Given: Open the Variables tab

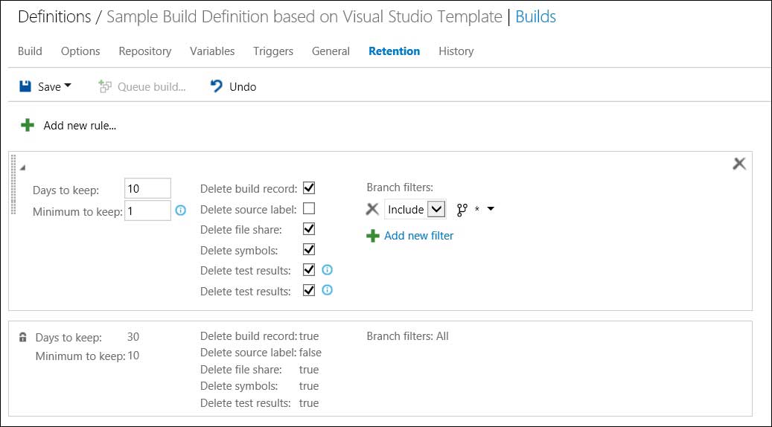Looking at the screenshot, I should [x=212, y=51].
